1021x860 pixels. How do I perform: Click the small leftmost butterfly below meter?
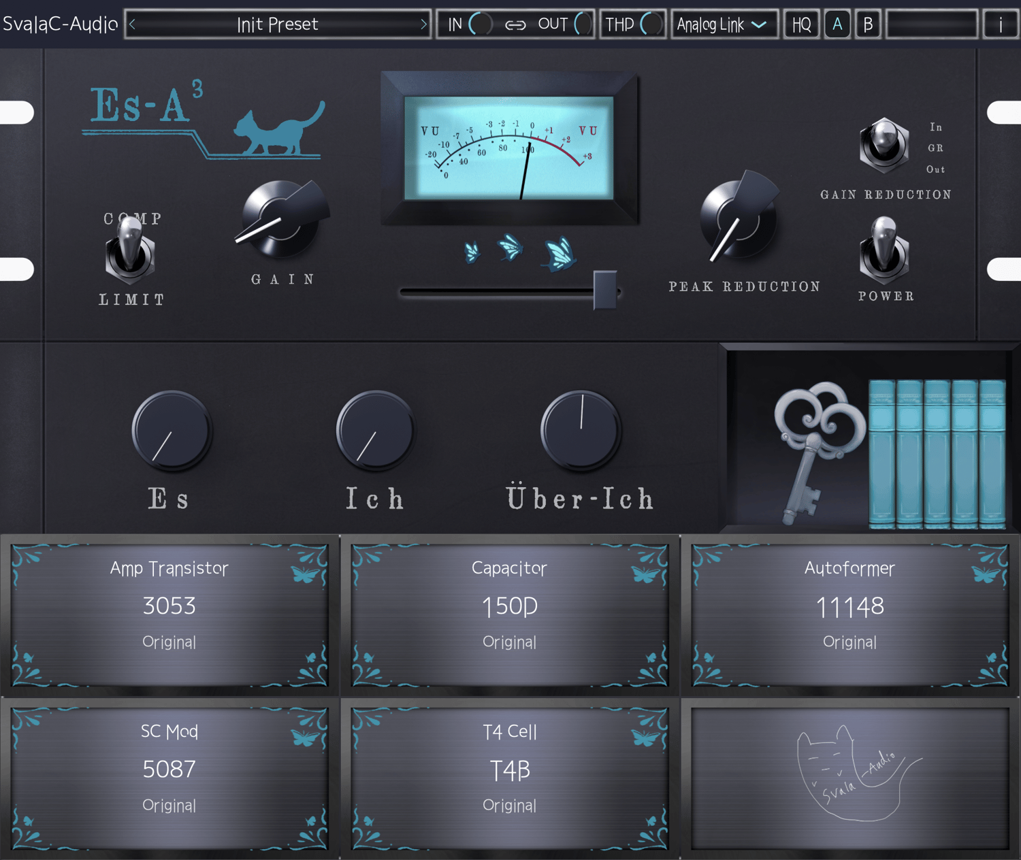point(472,252)
